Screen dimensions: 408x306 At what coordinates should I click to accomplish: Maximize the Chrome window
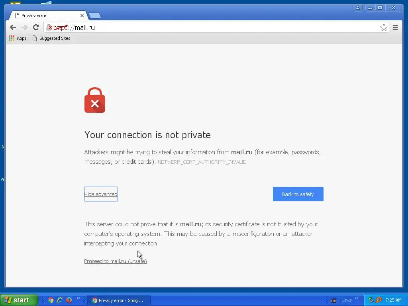(380, 8)
